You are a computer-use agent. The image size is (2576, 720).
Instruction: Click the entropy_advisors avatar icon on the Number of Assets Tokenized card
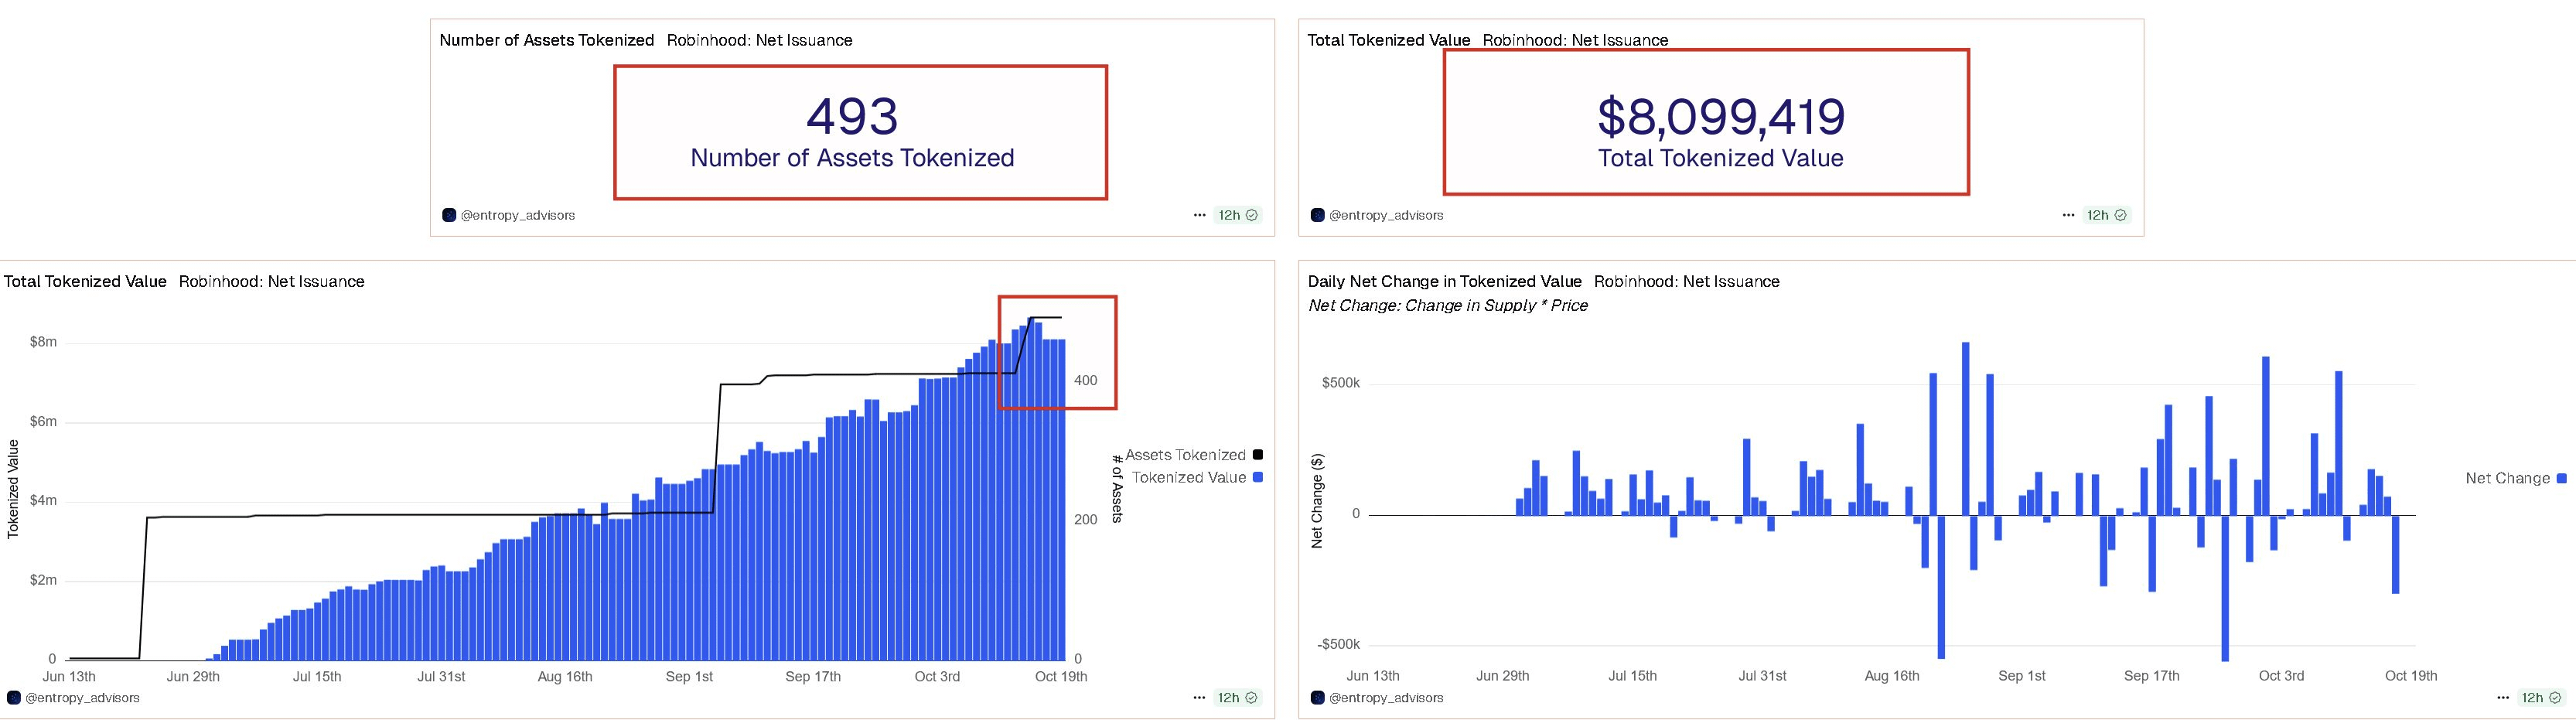click(x=449, y=215)
